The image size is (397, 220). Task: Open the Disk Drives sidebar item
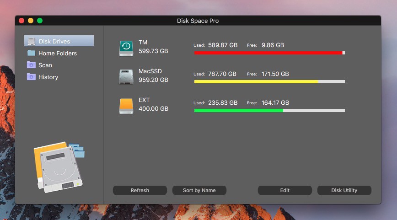pyautogui.click(x=59, y=41)
